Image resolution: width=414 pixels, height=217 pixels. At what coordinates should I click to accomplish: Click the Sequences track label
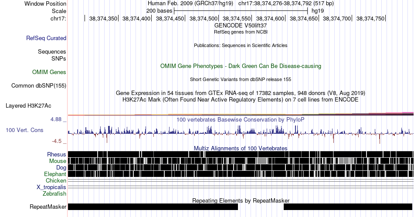[52, 51]
